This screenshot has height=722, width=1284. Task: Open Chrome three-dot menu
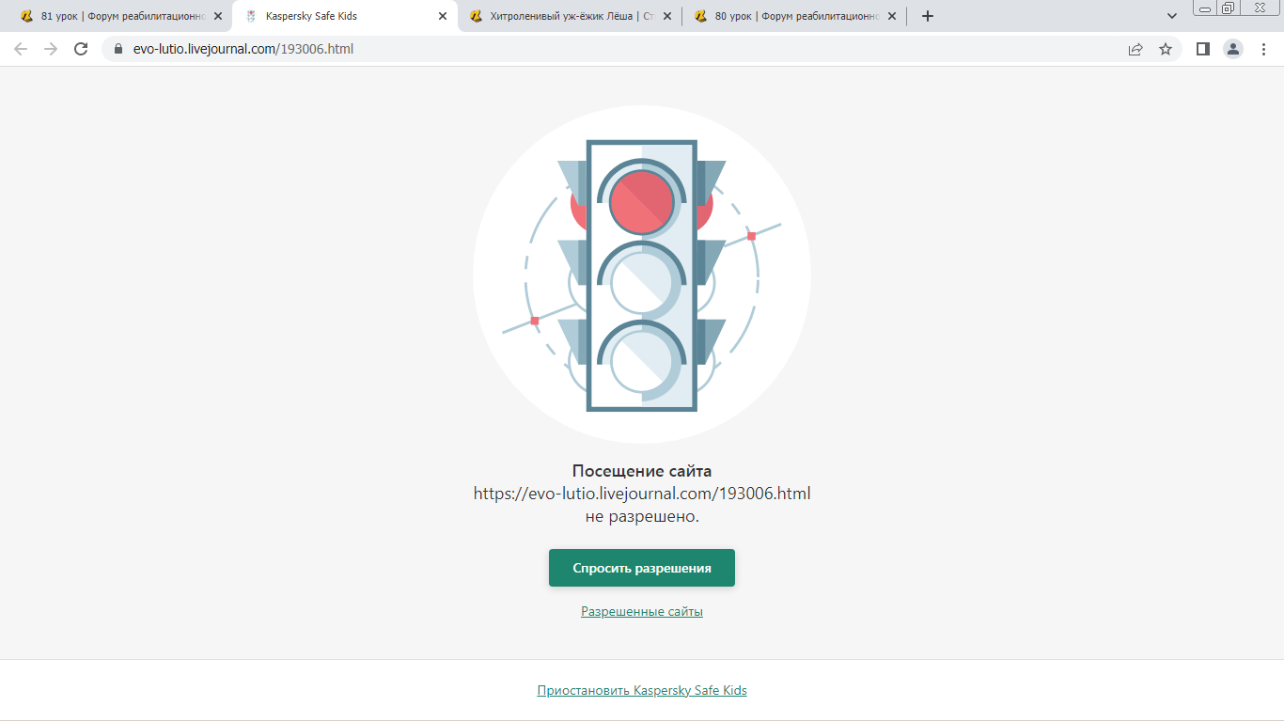[x=1263, y=49]
